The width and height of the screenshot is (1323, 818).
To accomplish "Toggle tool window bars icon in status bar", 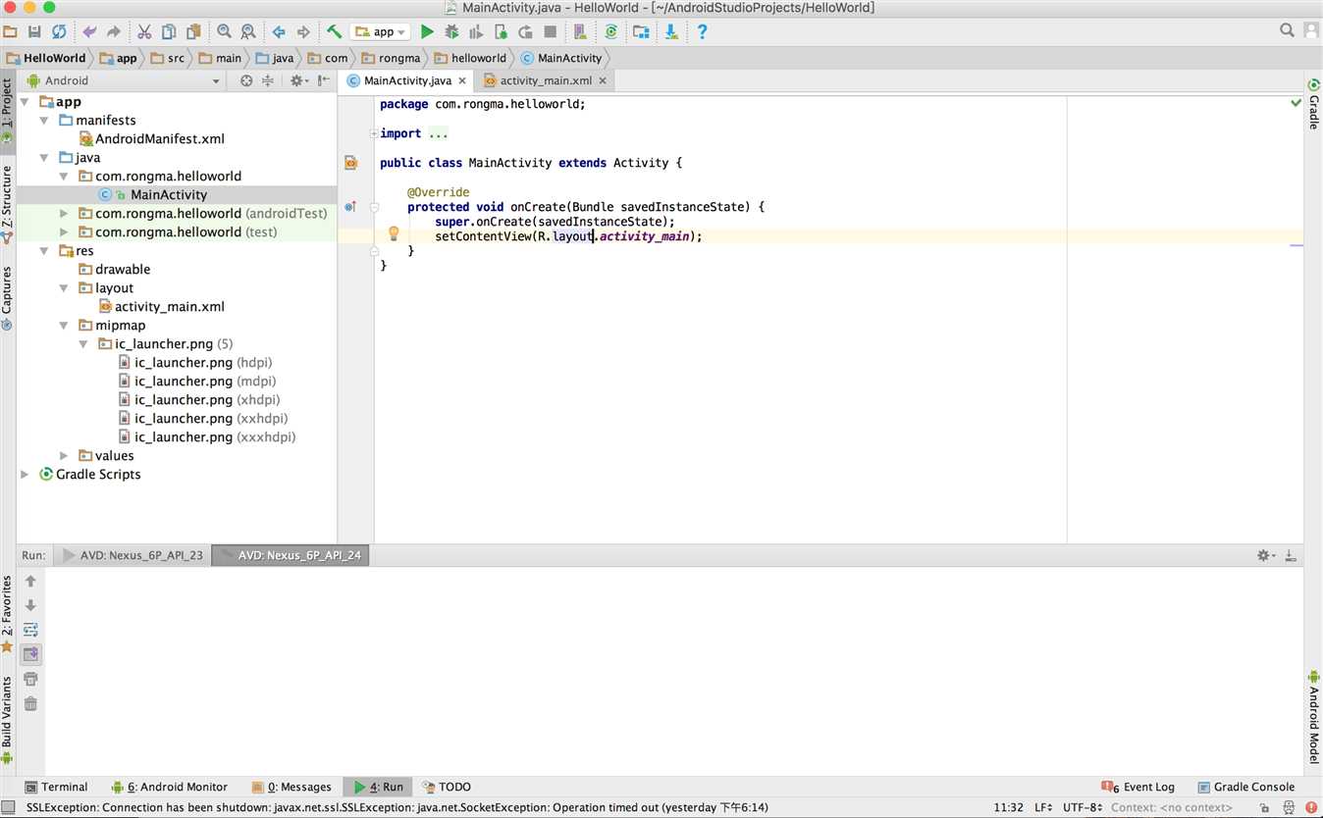I will point(10,807).
